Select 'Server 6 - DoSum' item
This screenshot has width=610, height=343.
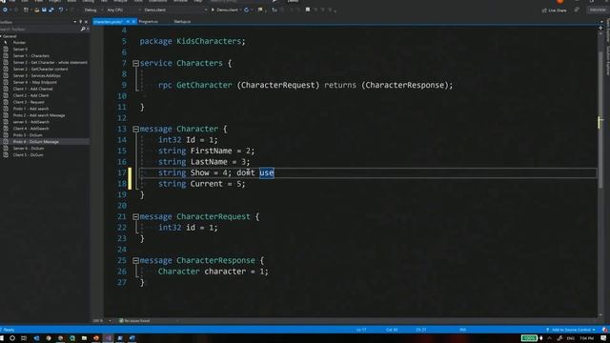coord(29,149)
